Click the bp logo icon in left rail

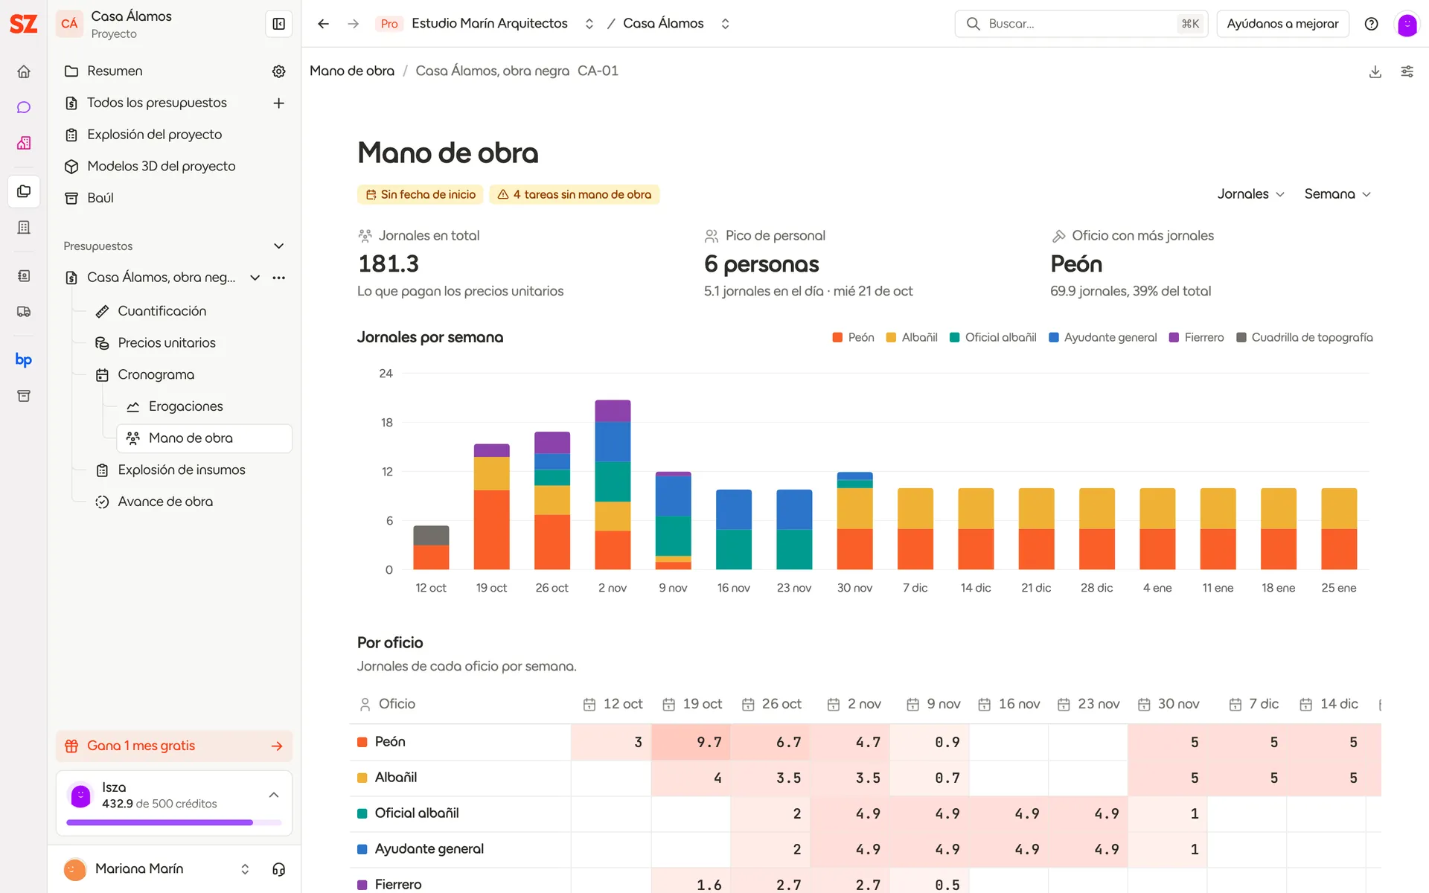point(24,359)
